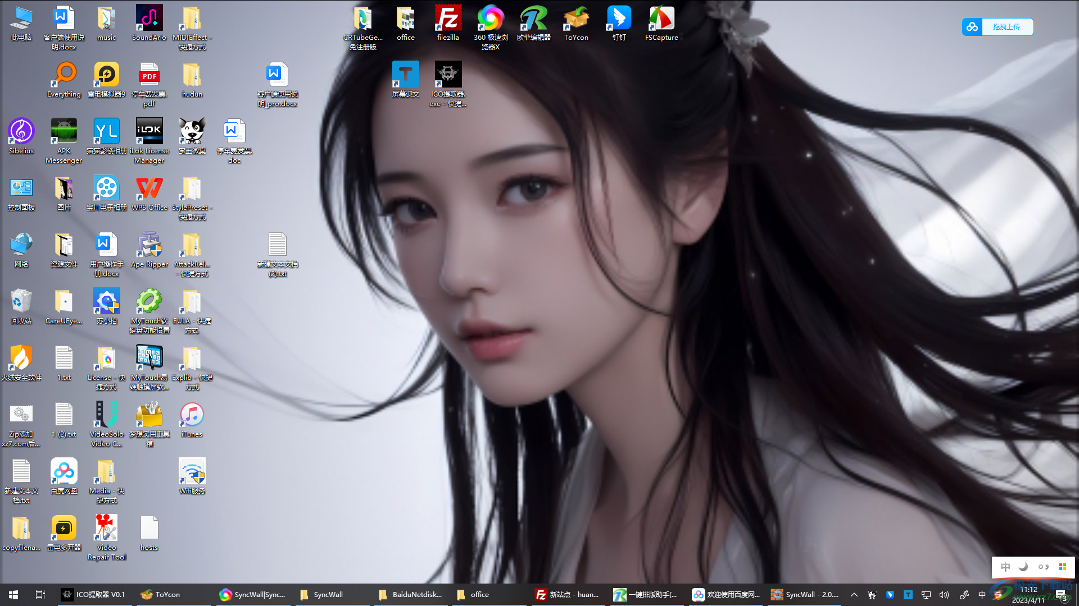Toggle moon icon in the IME bar
This screenshot has height=606, width=1079.
tap(1024, 567)
